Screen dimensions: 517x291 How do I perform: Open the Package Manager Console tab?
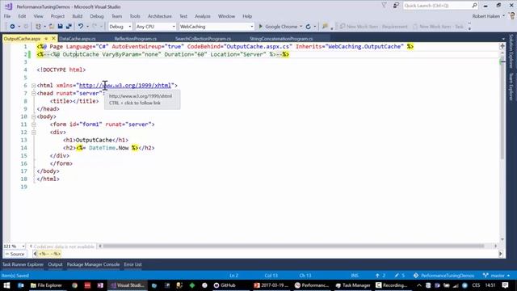pyautogui.click(x=94, y=264)
